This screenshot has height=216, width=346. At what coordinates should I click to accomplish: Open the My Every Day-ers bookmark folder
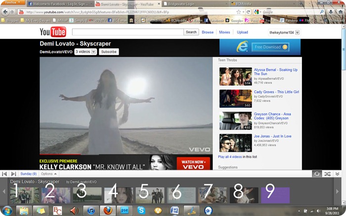click(36, 20)
